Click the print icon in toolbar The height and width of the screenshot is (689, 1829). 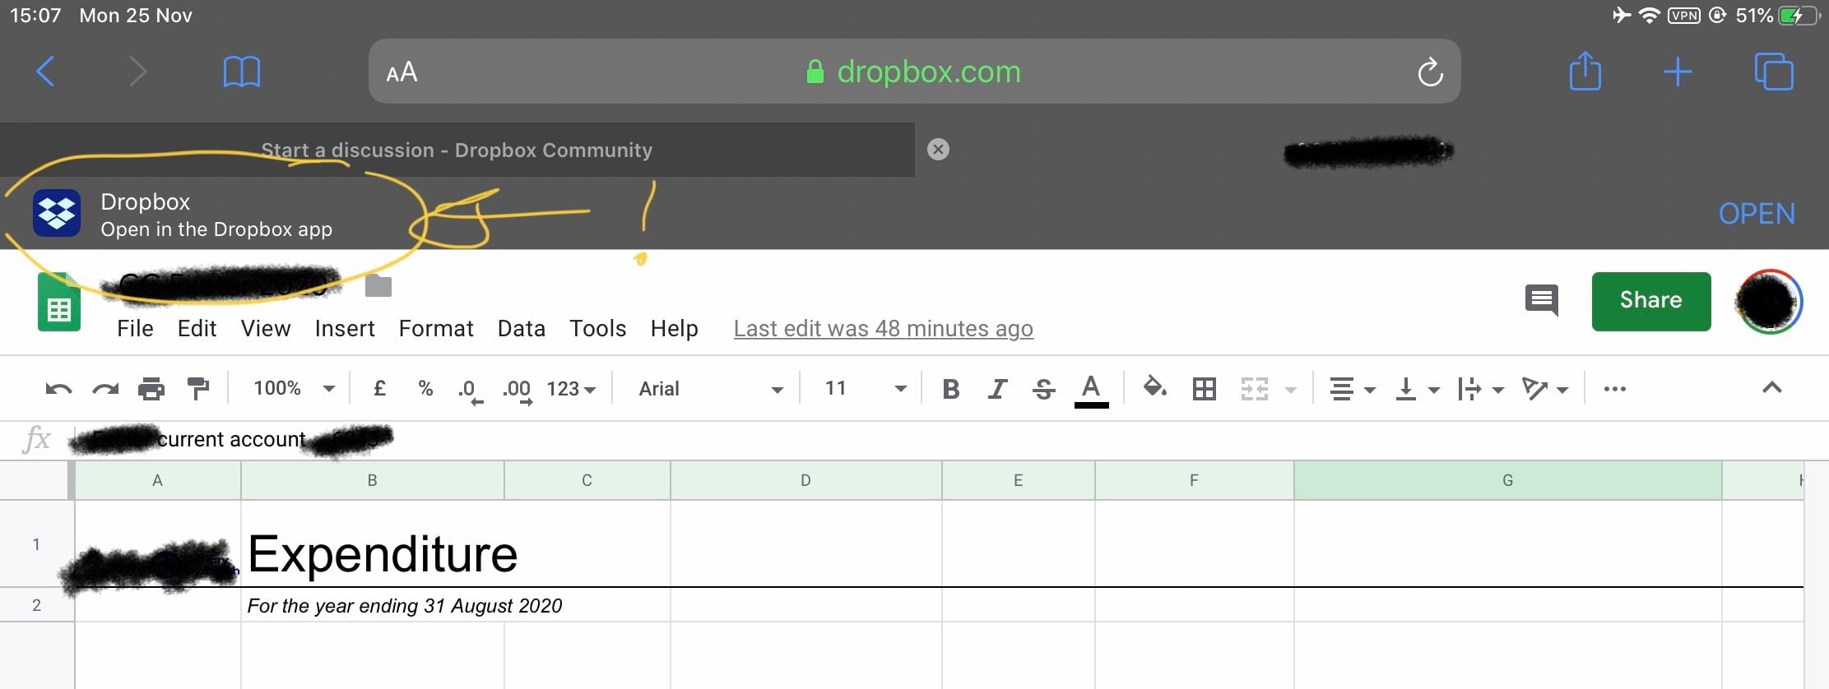(151, 389)
